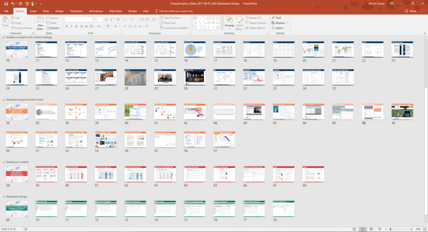Switch to the Animations tab
The image size is (428, 232).
tap(96, 11)
